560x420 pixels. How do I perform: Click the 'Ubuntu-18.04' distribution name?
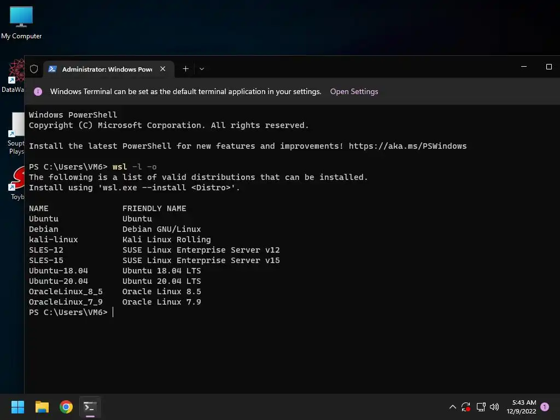pos(58,271)
